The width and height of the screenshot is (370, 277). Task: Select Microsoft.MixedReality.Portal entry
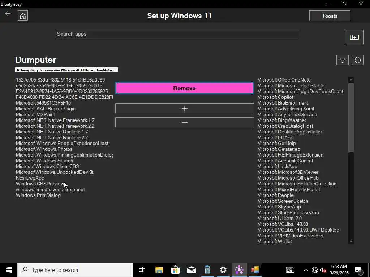288,190
